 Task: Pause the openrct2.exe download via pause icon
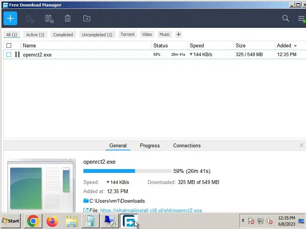pyautogui.click(x=17, y=54)
